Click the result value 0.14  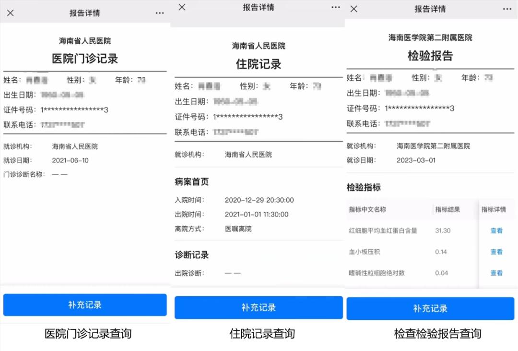pyautogui.click(x=441, y=252)
